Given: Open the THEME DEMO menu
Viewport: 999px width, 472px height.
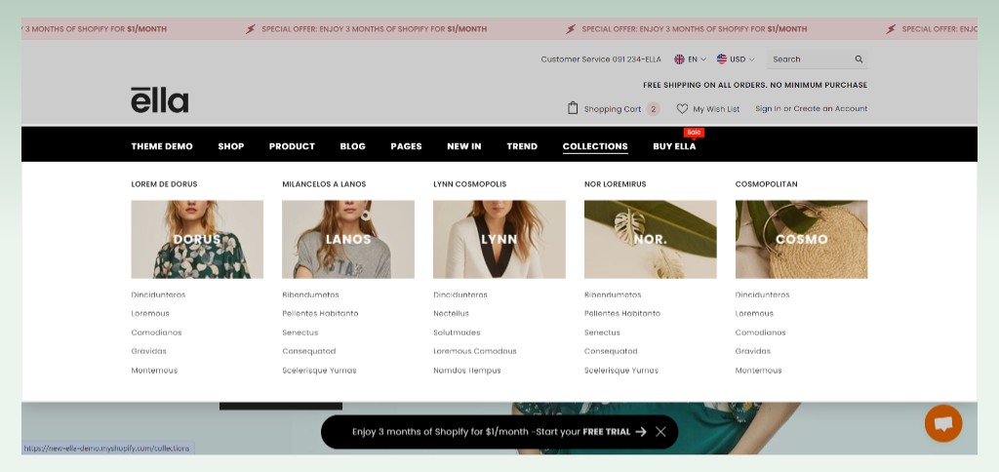Looking at the screenshot, I should [x=162, y=146].
